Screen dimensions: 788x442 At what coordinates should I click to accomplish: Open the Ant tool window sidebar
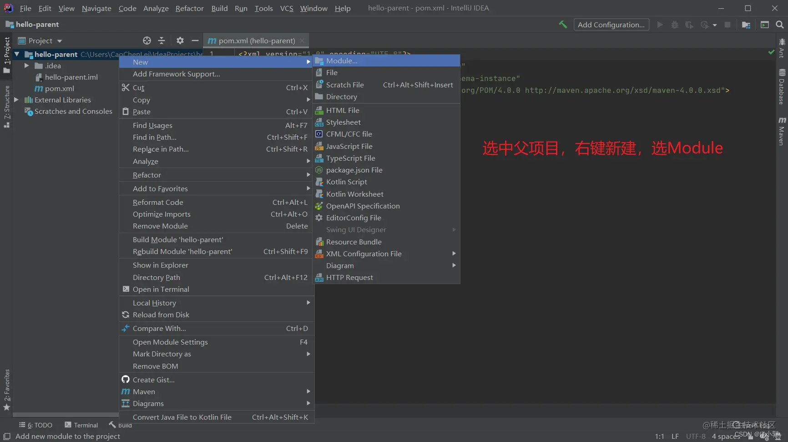pyautogui.click(x=782, y=48)
